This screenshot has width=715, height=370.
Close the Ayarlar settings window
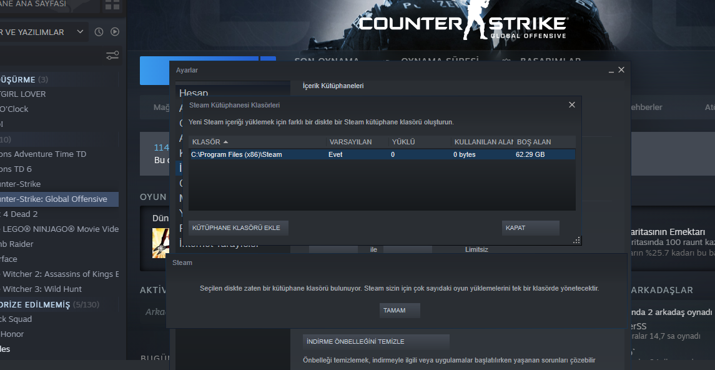tap(621, 70)
